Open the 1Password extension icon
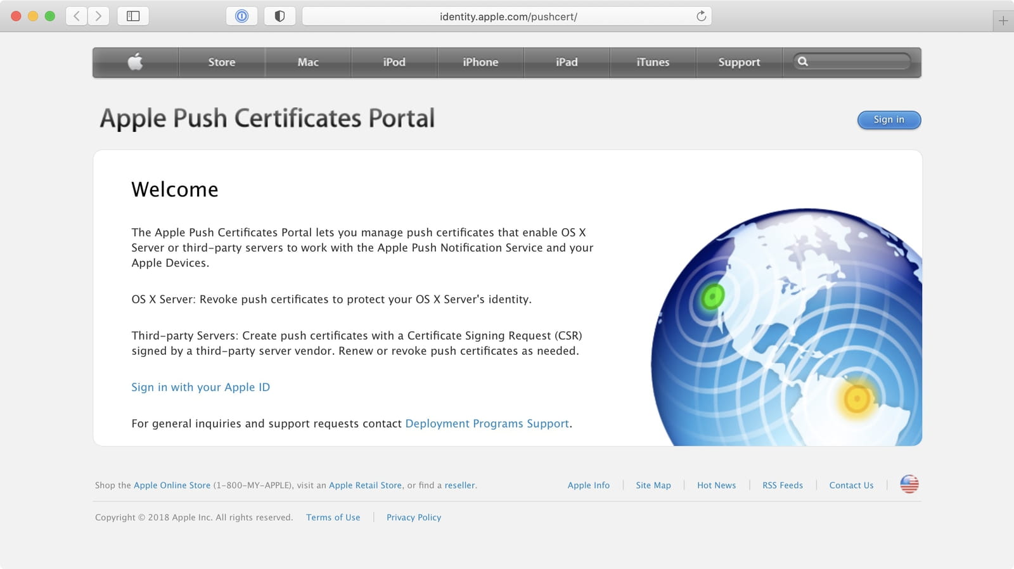Image resolution: width=1014 pixels, height=569 pixels. pyautogui.click(x=241, y=16)
